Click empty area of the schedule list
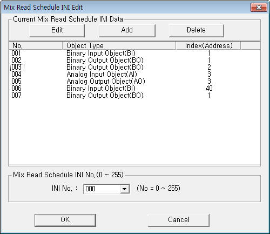270x234 pixels. (134, 131)
